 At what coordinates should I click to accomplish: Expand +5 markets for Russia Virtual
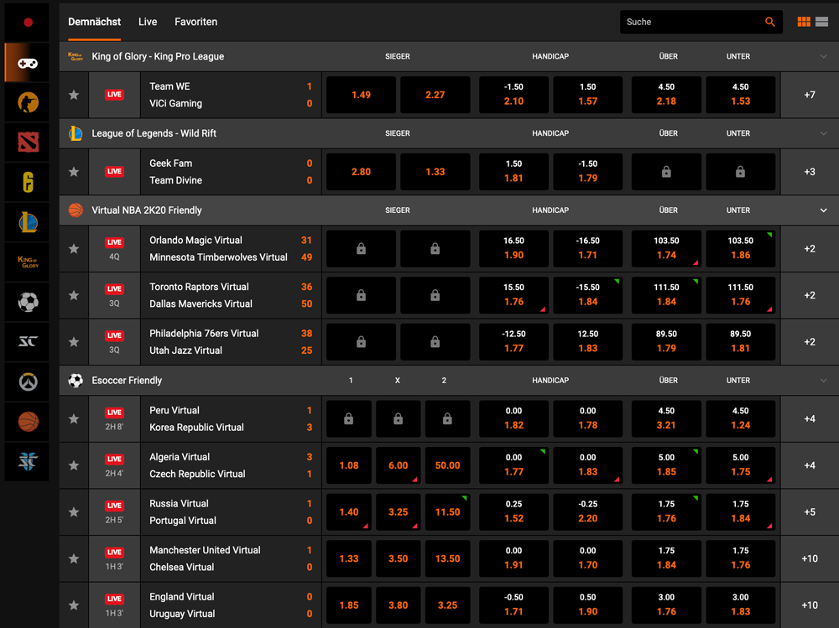tap(810, 512)
